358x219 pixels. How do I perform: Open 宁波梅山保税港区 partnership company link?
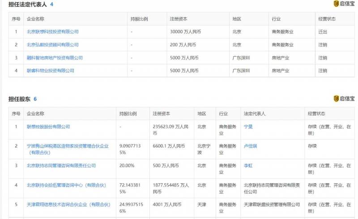pyautogui.click(x=68, y=149)
